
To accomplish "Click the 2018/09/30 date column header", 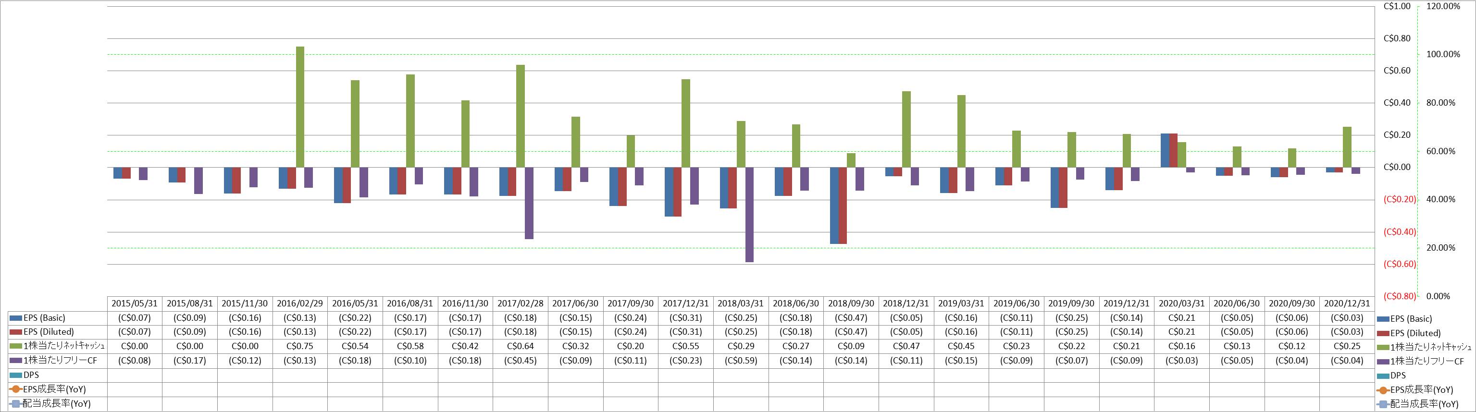I will (851, 304).
